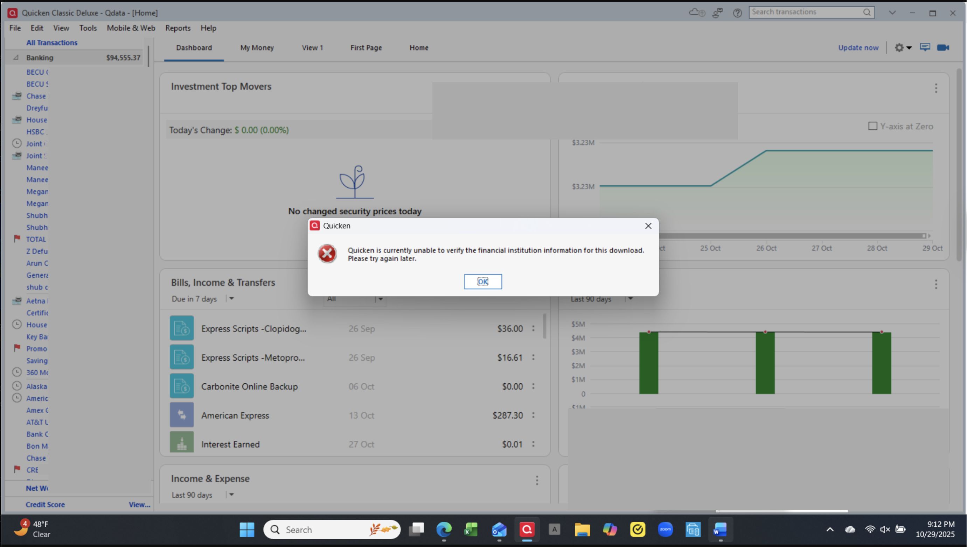967x547 pixels.
Task: Open the feedback chat icon in toolbar
Action: pos(925,47)
